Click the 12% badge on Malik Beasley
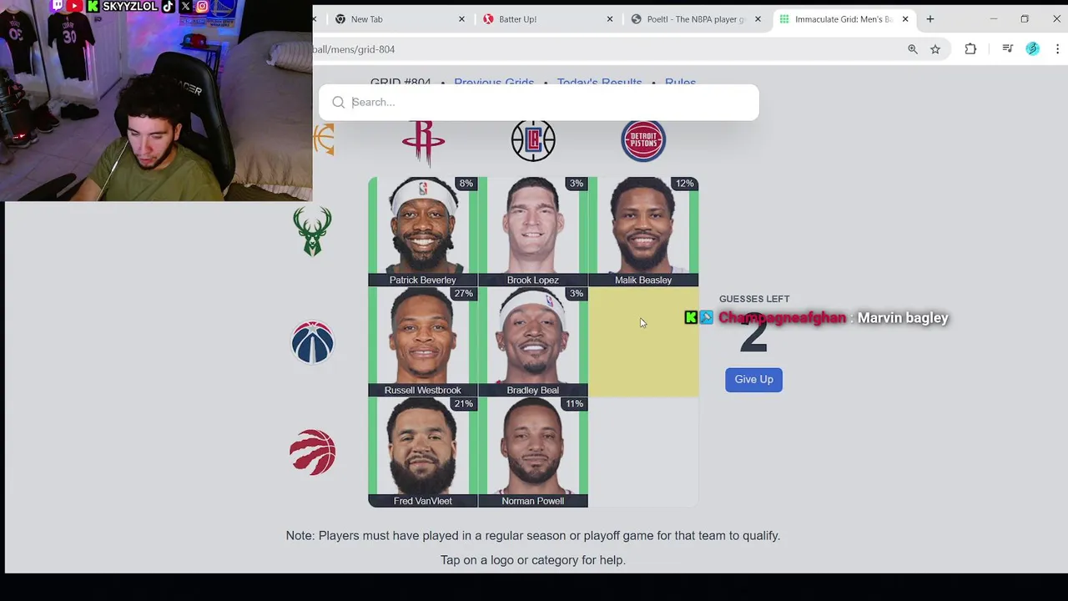 [684, 183]
